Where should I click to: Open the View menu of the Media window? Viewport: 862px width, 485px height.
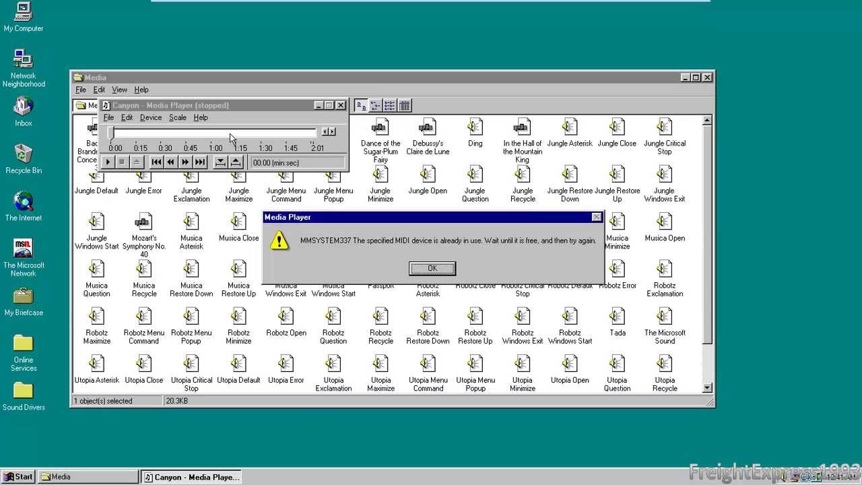(119, 90)
